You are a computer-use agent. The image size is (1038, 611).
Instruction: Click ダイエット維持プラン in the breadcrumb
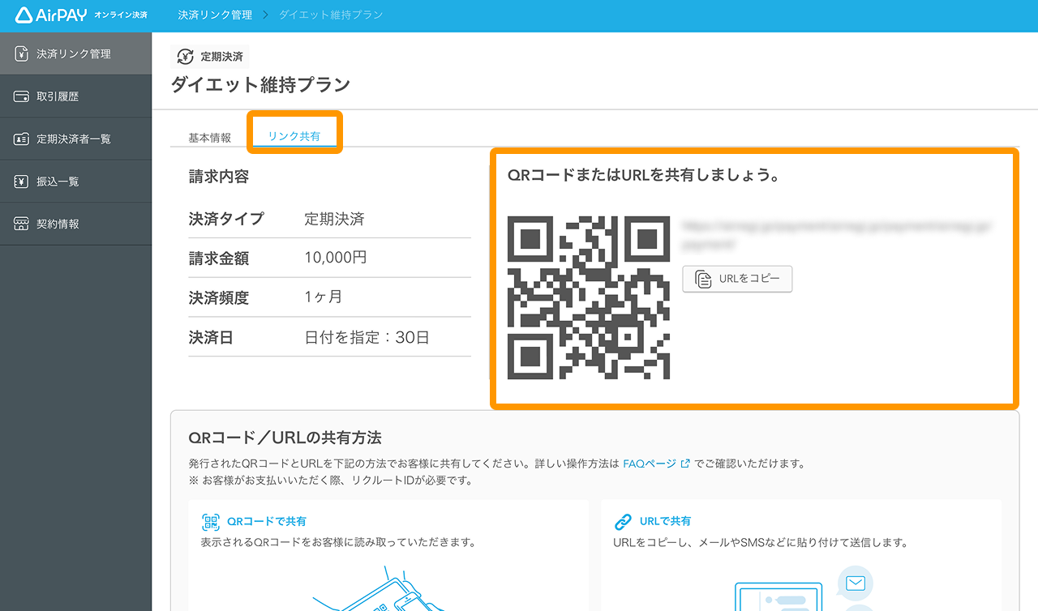click(x=330, y=15)
